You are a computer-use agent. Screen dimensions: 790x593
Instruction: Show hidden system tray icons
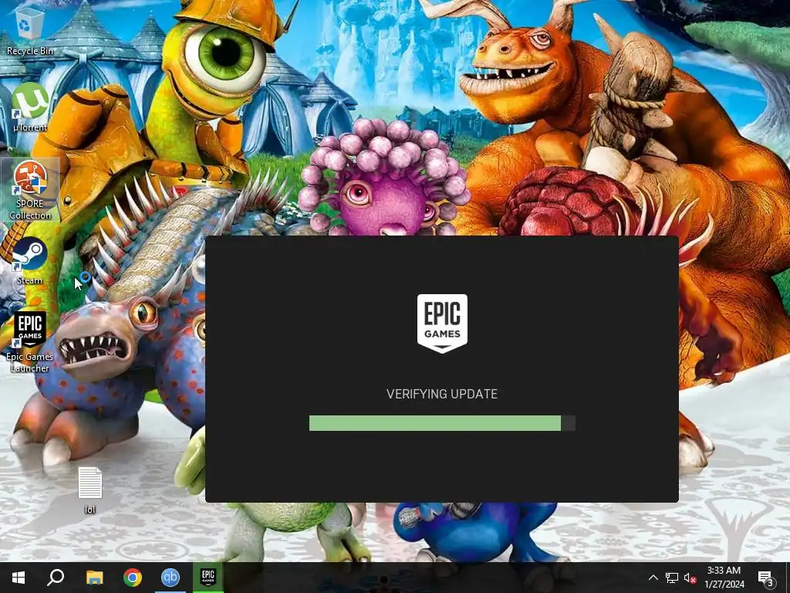click(x=653, y=578)
